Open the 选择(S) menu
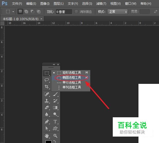Image resolution: width=159 pixels, height=143 pixels. tap(87, 4)
